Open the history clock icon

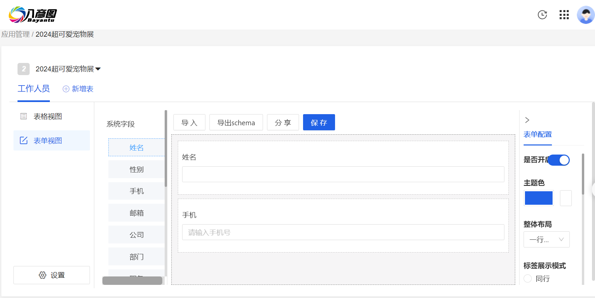542,15
